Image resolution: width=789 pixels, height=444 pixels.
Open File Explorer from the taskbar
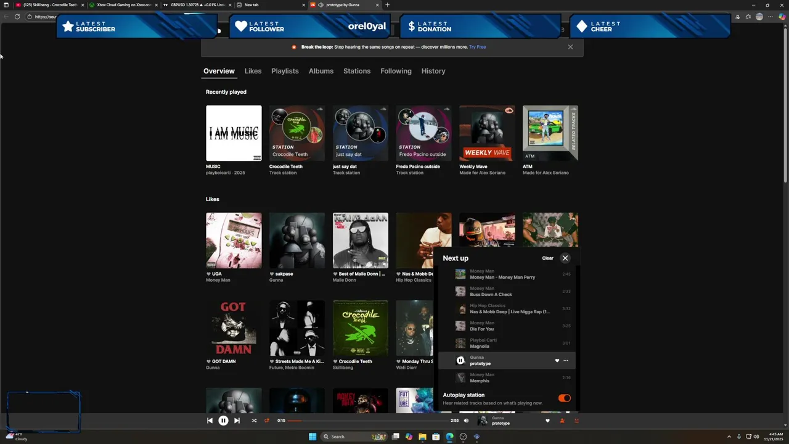tap(422, 437)
